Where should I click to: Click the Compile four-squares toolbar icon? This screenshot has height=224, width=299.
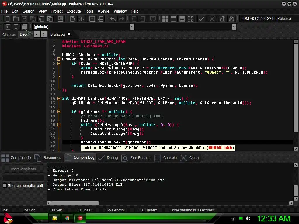(165, 19)
